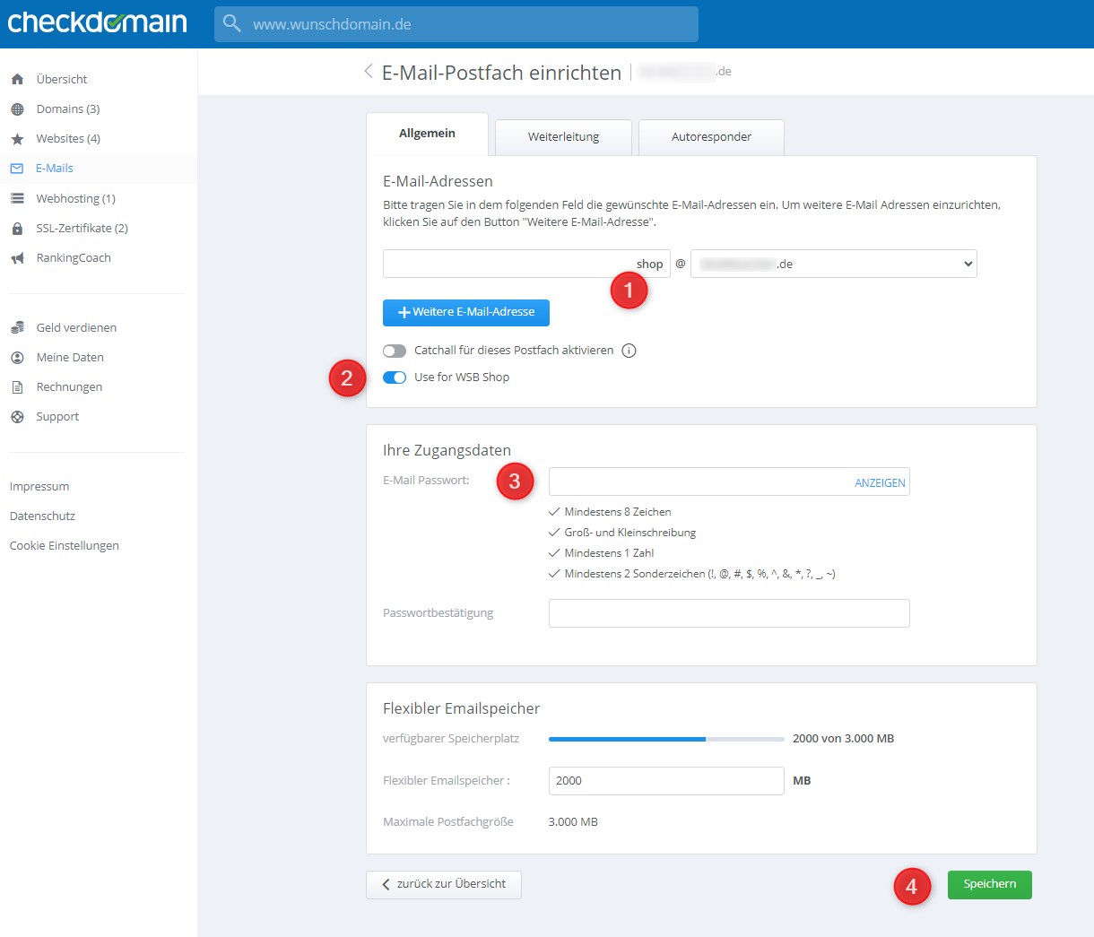The image size is (1094, 937).
Task: Click the Weitere E-Mail-Adresse button
Action: click(x=465, y=312)
